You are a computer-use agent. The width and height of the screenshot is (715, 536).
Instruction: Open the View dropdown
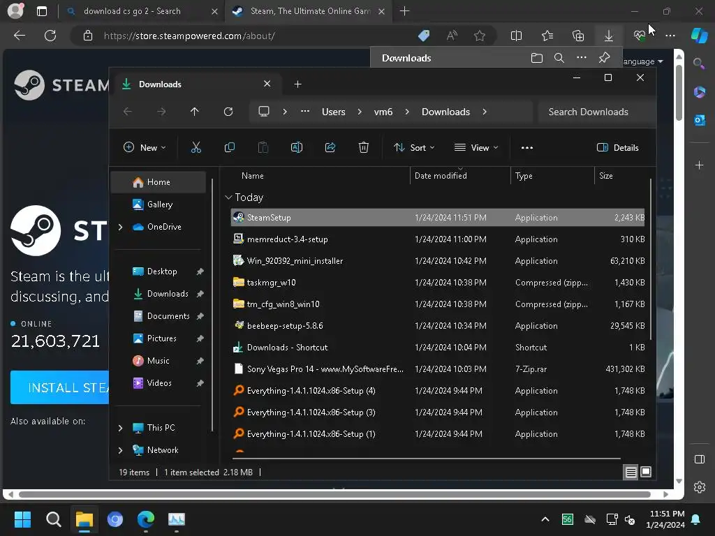476,147
